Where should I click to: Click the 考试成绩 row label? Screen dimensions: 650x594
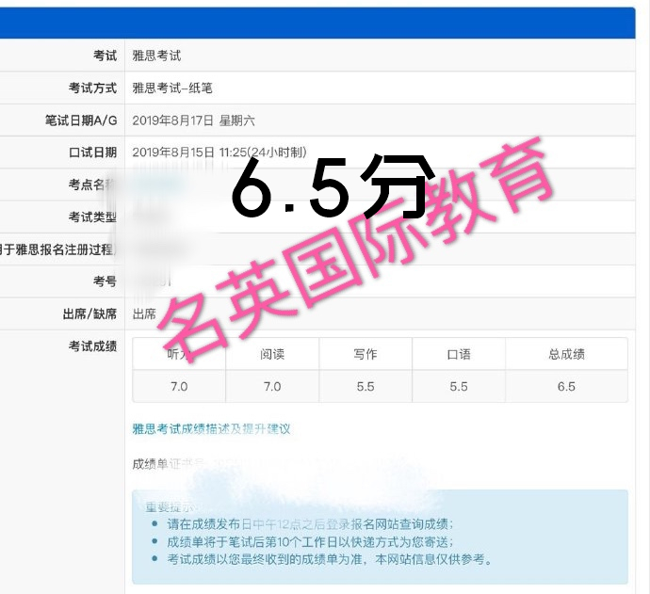[92, 346]
